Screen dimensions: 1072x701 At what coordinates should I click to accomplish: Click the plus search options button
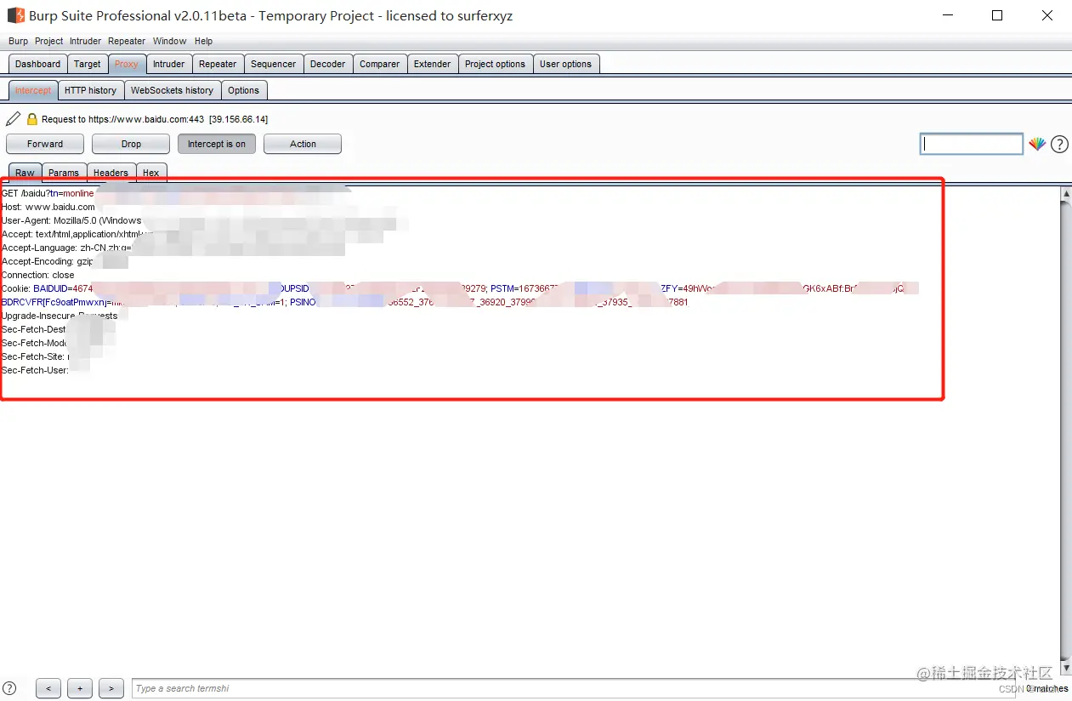(80, 688)
